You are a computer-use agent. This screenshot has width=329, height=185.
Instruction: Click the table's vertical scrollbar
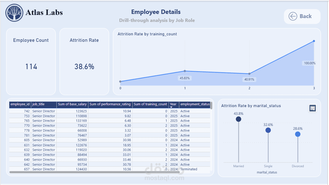[x=211, y=106]
